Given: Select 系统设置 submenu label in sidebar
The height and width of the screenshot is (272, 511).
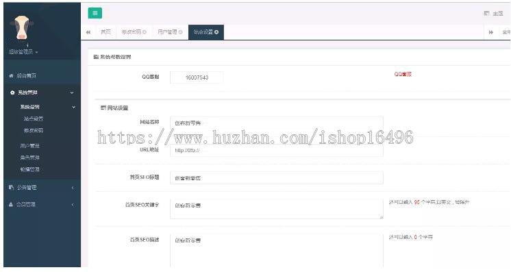Looking at the screenshot, I should 30,107.
